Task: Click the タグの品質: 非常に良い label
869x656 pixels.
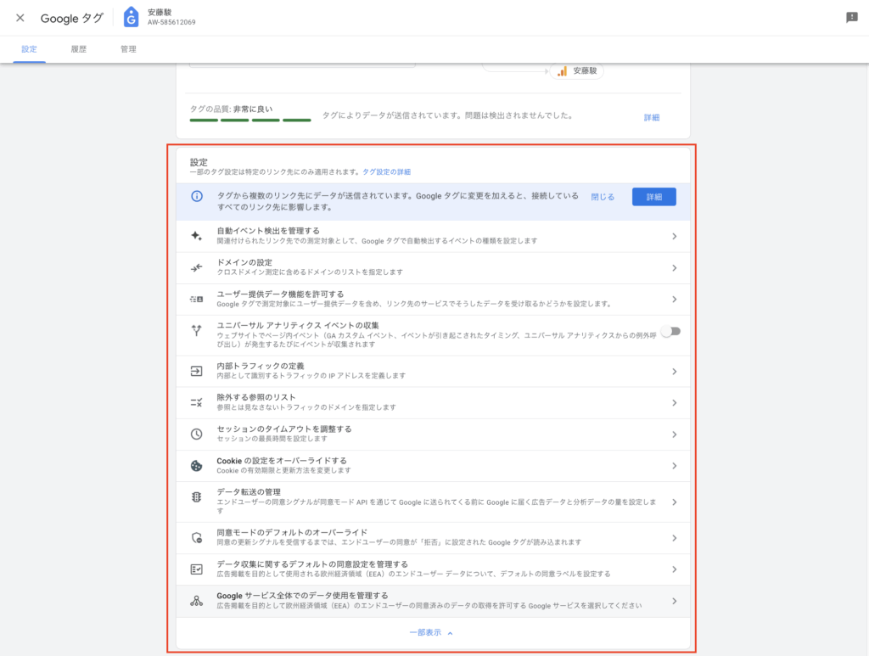Action: pos(231,109)
